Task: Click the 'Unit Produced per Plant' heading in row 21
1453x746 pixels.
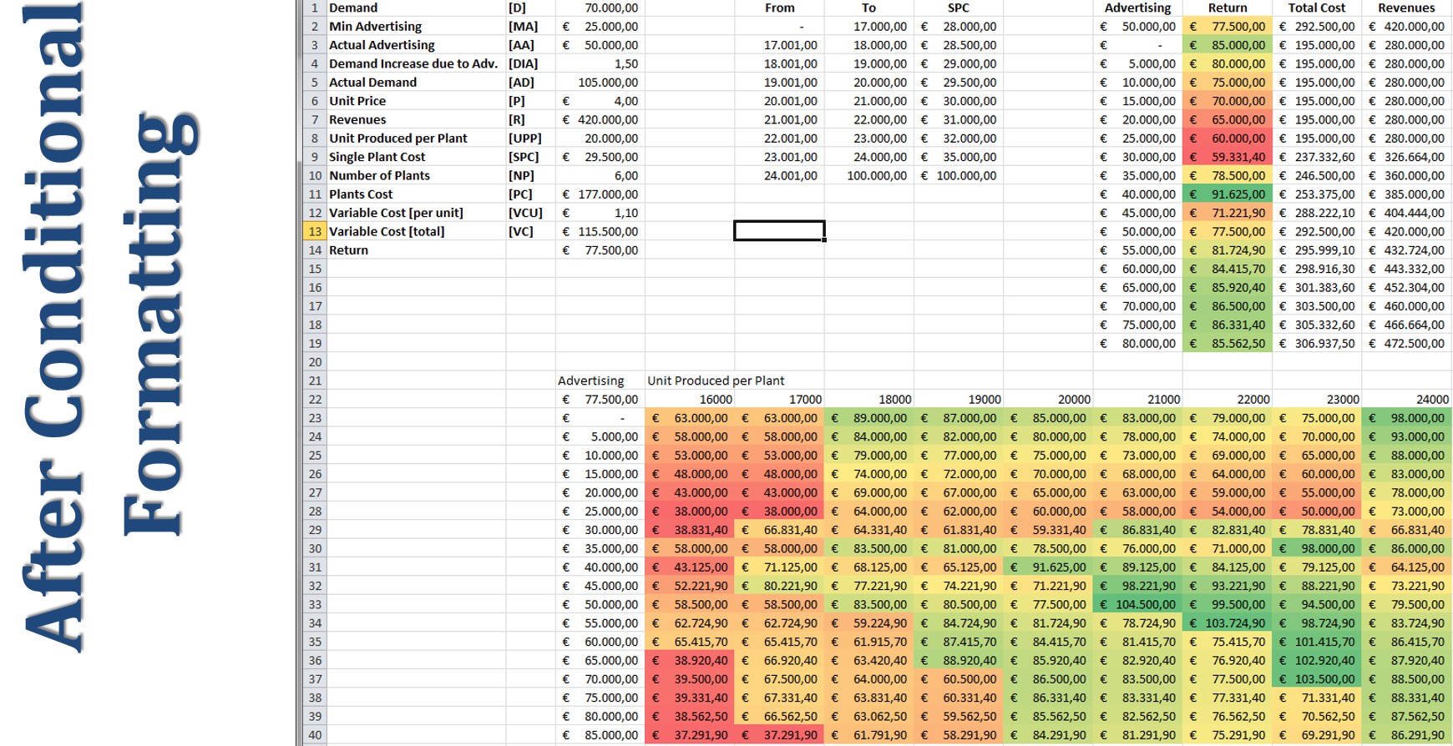Action: [x=716, y=381]
